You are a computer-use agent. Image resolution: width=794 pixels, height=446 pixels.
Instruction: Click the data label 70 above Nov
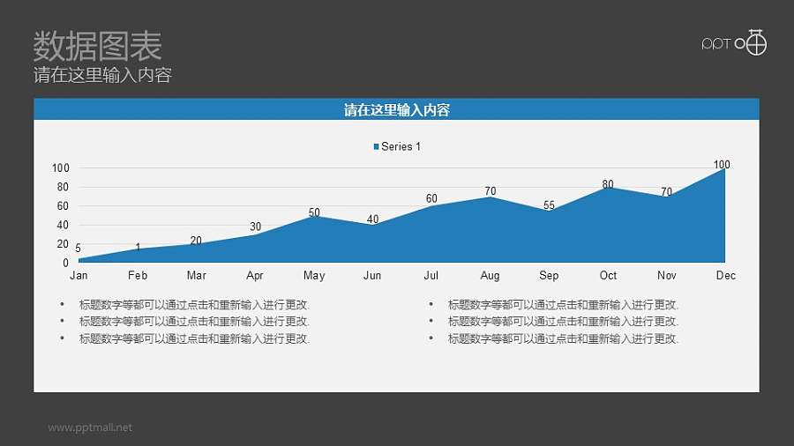click(666, 191)
